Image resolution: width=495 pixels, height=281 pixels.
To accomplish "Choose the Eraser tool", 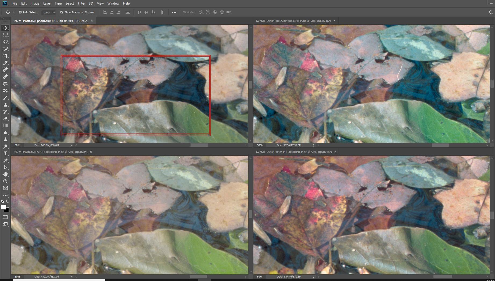I will click(x=5, y=119).
